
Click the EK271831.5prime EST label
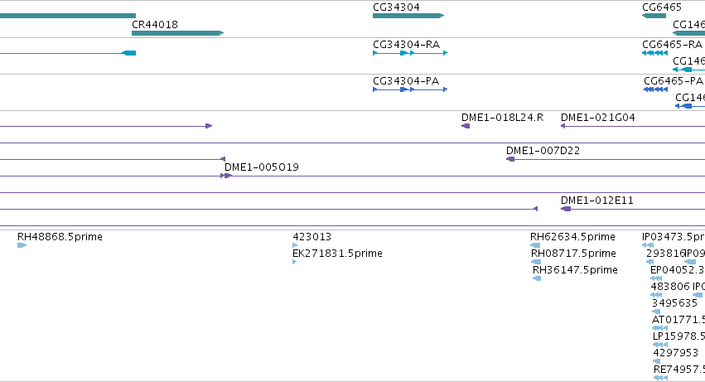coord(337,254)
